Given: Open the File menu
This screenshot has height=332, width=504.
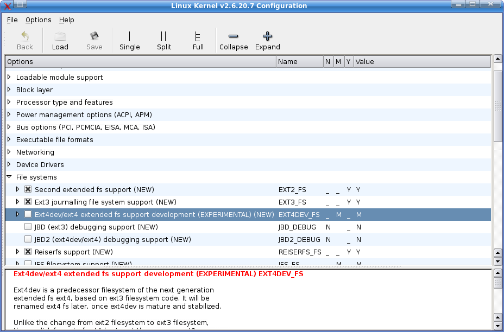Looking at the screenshot, I should (12, 20).
